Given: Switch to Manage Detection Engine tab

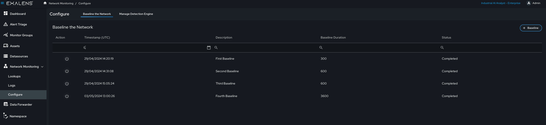Looking at the screenshot, I should tap(136, 14).
